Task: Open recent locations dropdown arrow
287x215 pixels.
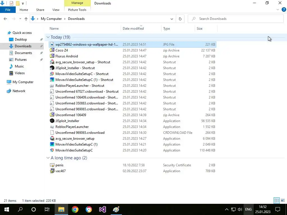Action: pos(20,19)
